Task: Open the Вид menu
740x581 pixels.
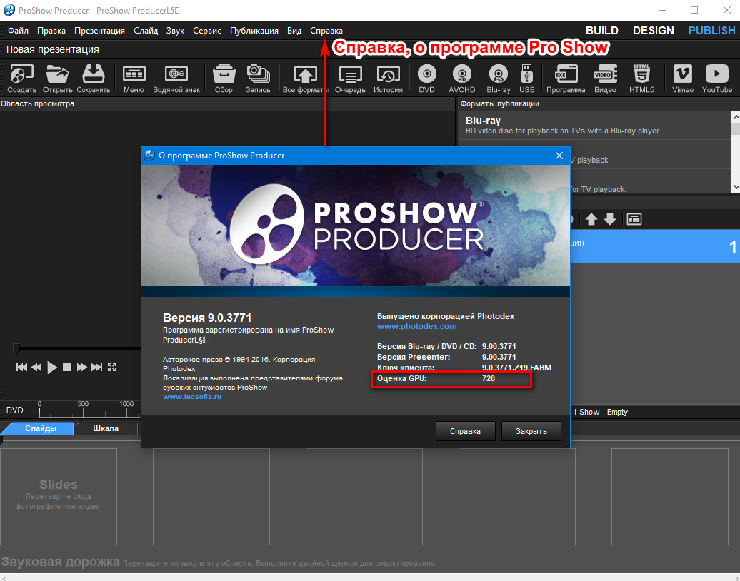Action: tap(294, 31)
